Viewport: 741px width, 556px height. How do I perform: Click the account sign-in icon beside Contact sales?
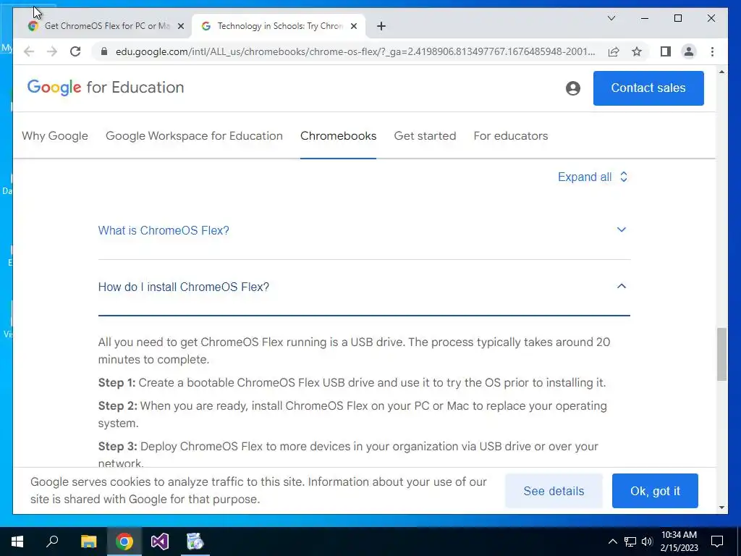[573, 88]
